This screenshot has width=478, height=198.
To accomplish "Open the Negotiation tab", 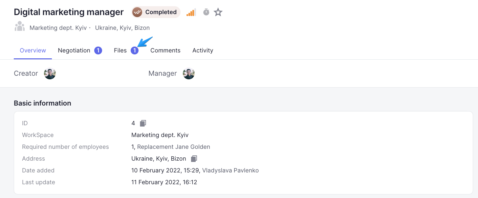I will pyautogui.click(x=74, y=50).
